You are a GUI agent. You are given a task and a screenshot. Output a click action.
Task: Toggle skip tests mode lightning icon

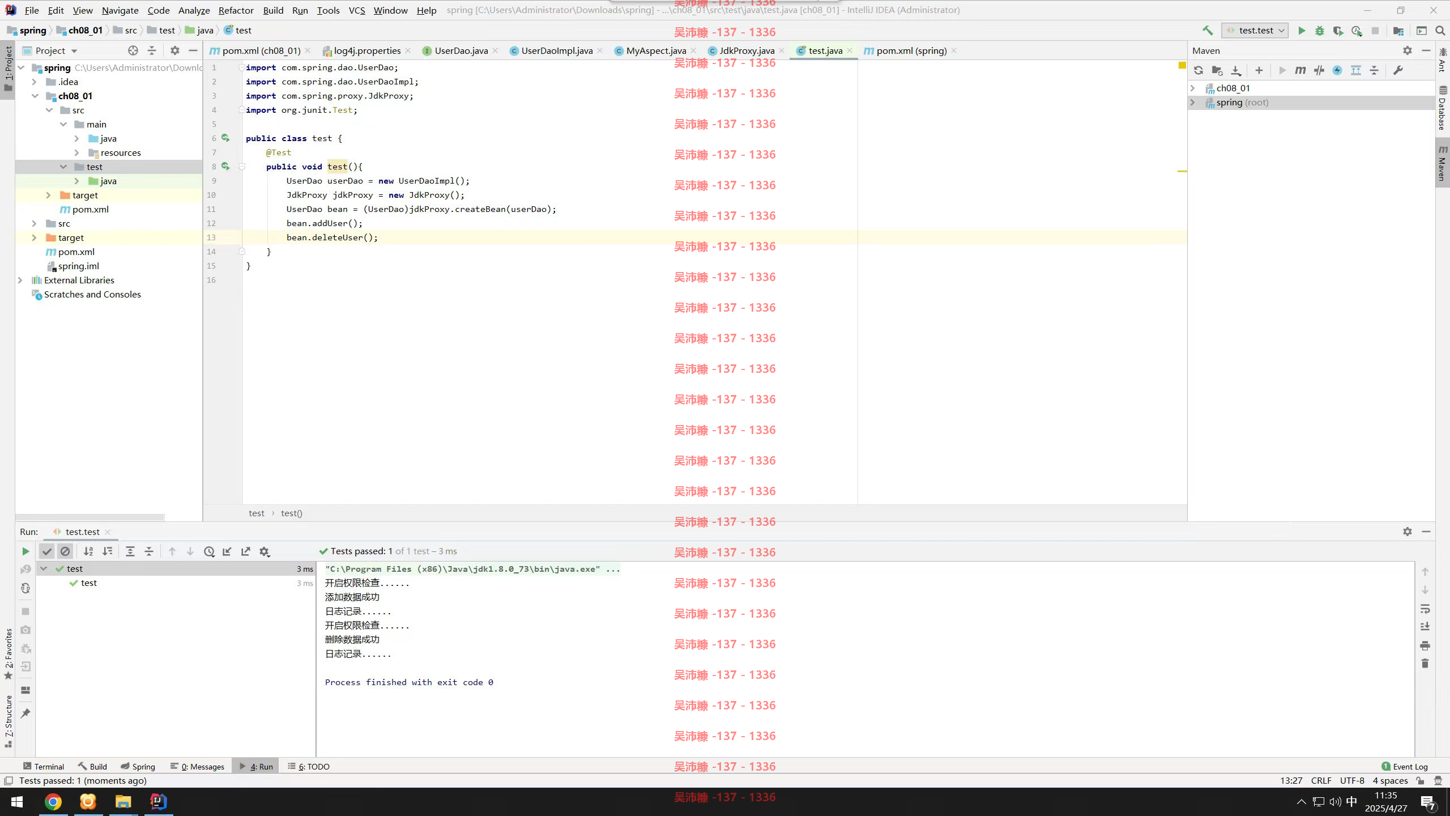click(x=1337, y=70)
